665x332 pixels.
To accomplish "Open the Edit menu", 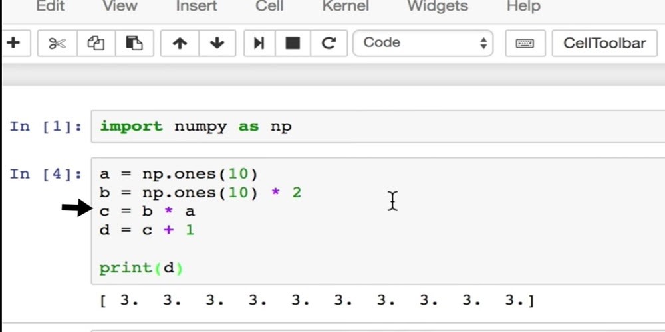I will pyautogui.click(x=51, y=6).
